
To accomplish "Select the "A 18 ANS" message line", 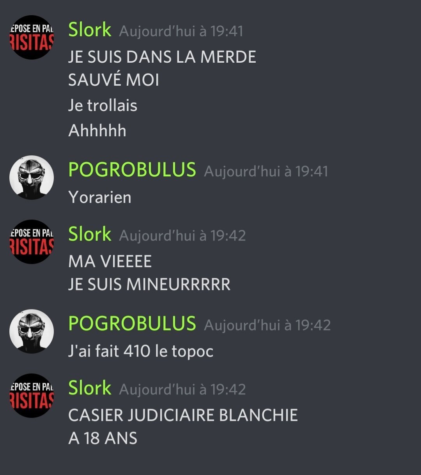I will click(x=103, y=438).
